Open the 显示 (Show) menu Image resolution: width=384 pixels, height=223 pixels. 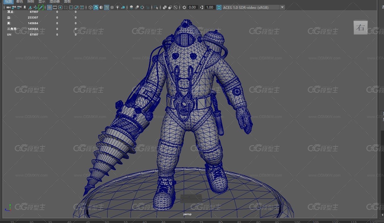[42, 1]
